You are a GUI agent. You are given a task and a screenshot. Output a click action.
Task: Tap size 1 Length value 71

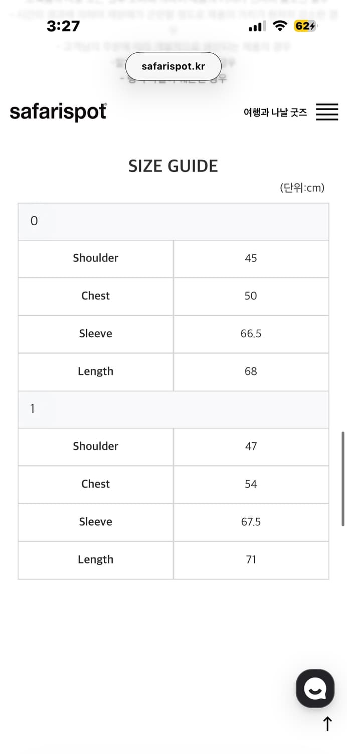pos(251,559)
